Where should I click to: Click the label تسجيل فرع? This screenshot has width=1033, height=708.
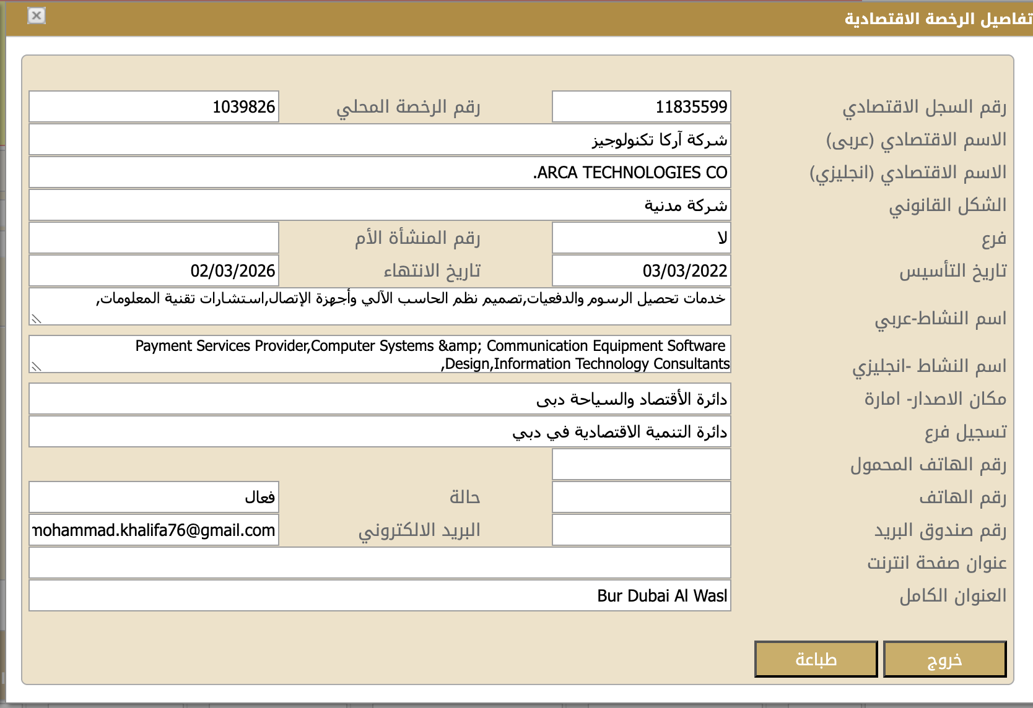[965, 432]
